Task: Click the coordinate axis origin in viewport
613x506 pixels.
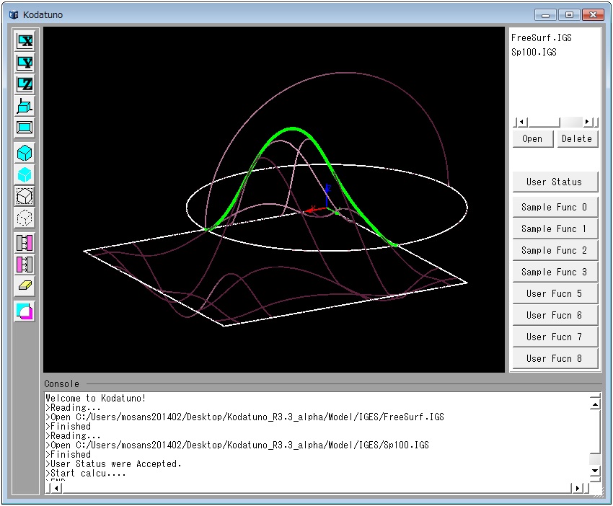Action: coord(327,208)
